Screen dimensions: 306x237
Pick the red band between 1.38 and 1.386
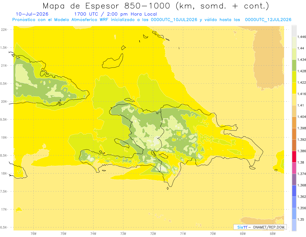click(x=294, y=157)
